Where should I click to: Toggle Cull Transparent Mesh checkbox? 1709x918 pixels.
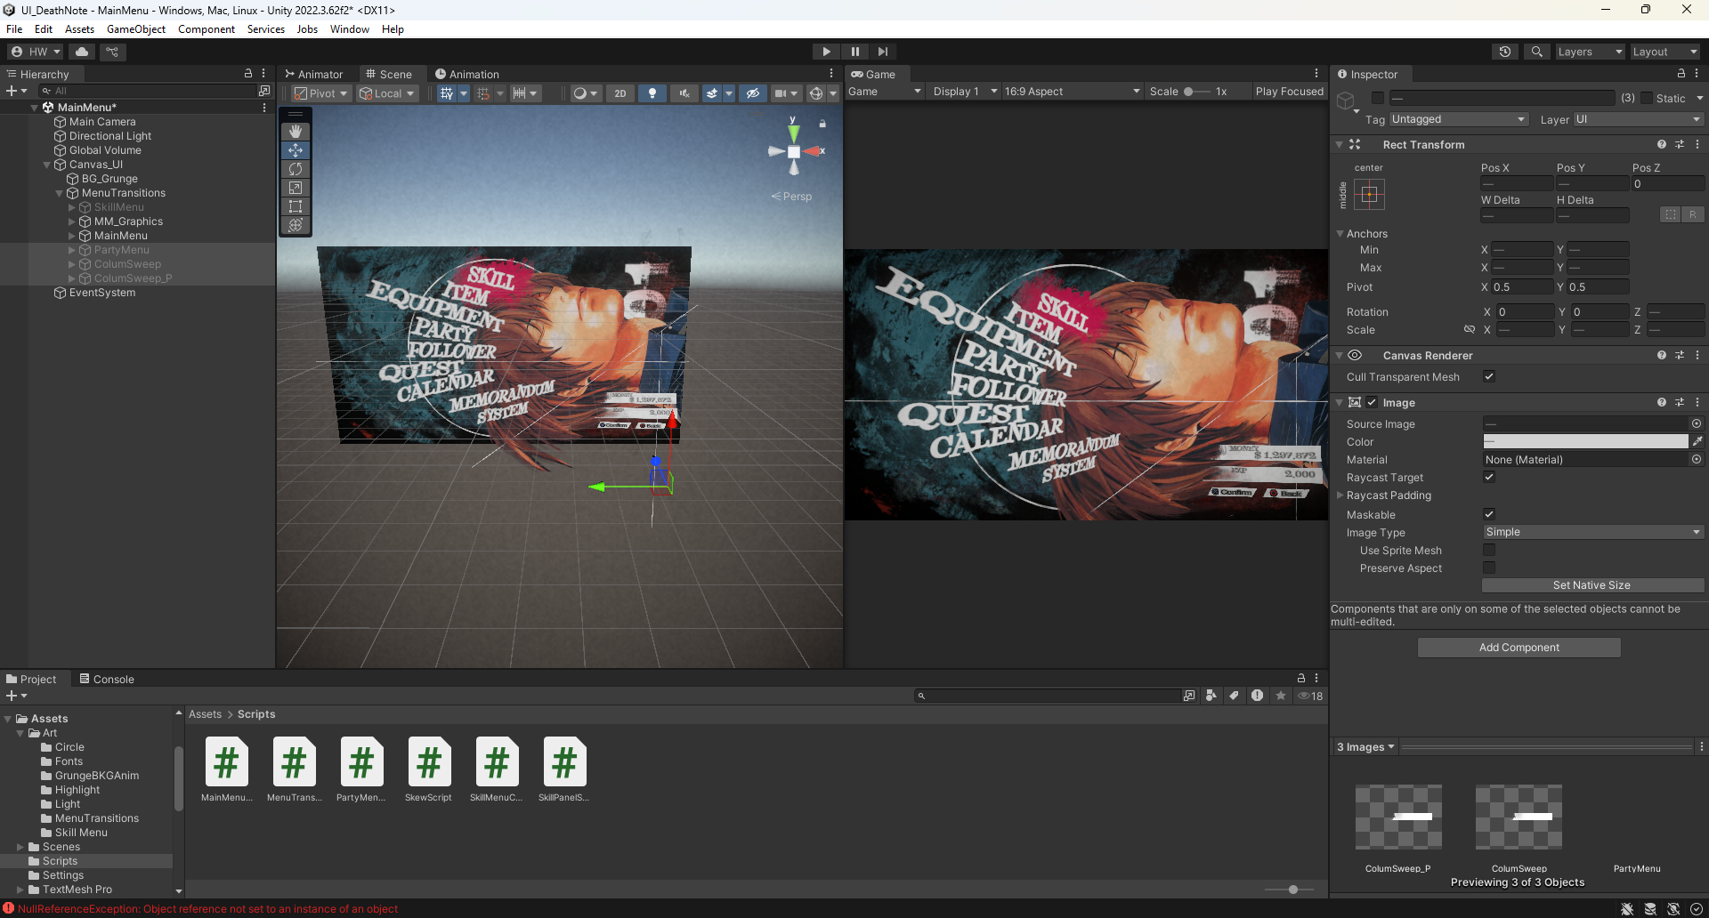1489,377
